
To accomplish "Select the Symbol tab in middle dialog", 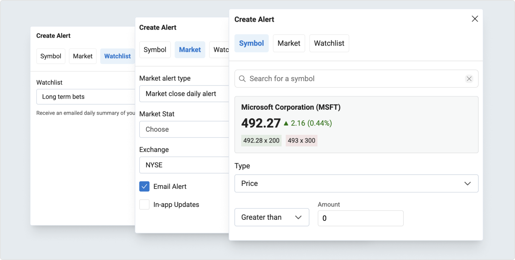I will coord(155,50).
